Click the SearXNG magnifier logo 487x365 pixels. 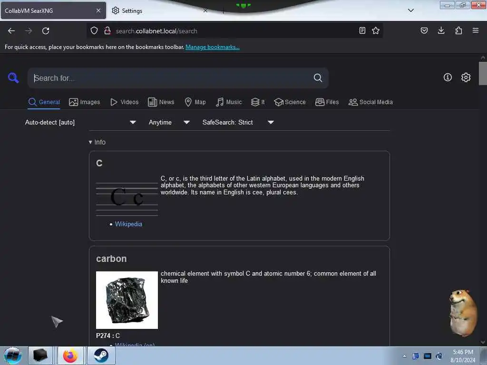coord(13,77)
